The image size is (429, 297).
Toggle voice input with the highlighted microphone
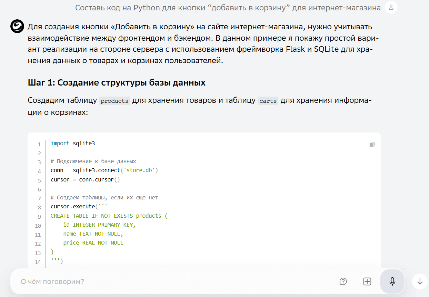(x=392, y=281)
